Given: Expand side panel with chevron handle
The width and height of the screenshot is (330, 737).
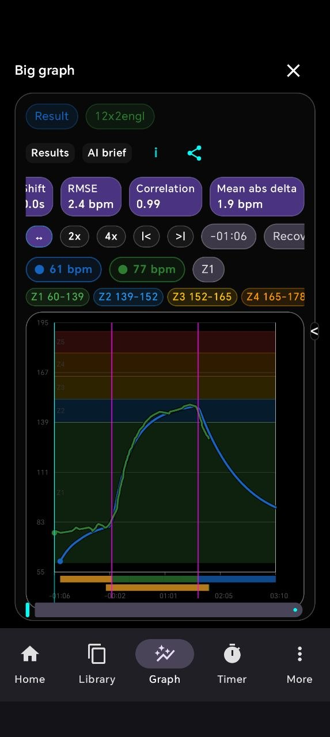Looking at the screenshot, I should [x=314, y=331].
